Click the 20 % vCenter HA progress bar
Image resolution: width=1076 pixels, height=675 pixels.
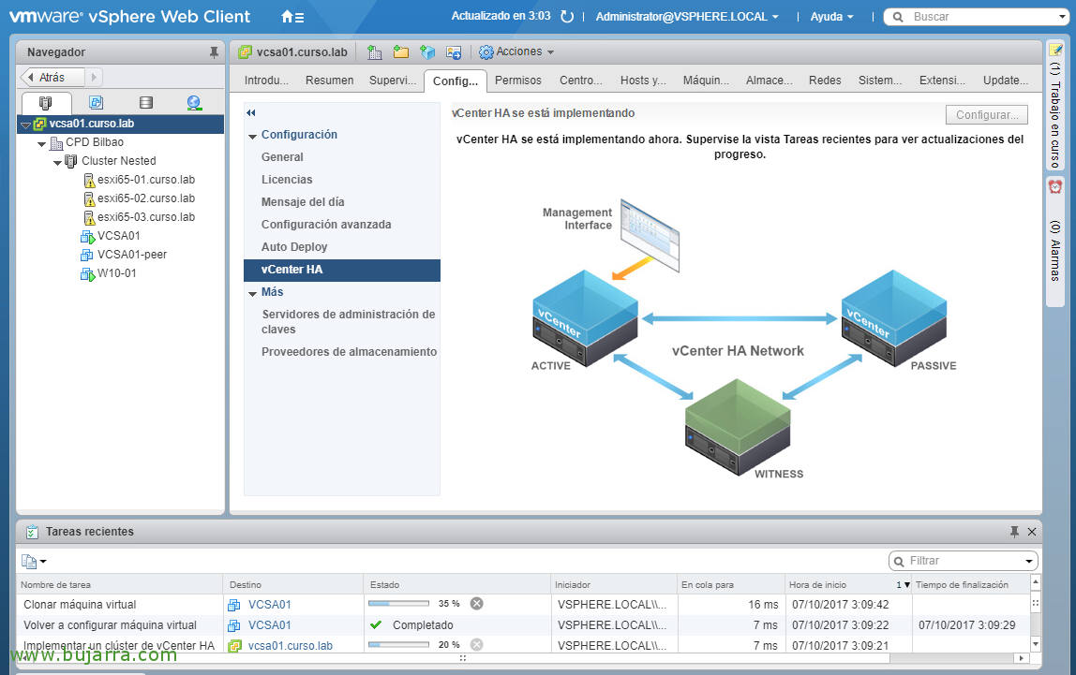coord(398,645)
